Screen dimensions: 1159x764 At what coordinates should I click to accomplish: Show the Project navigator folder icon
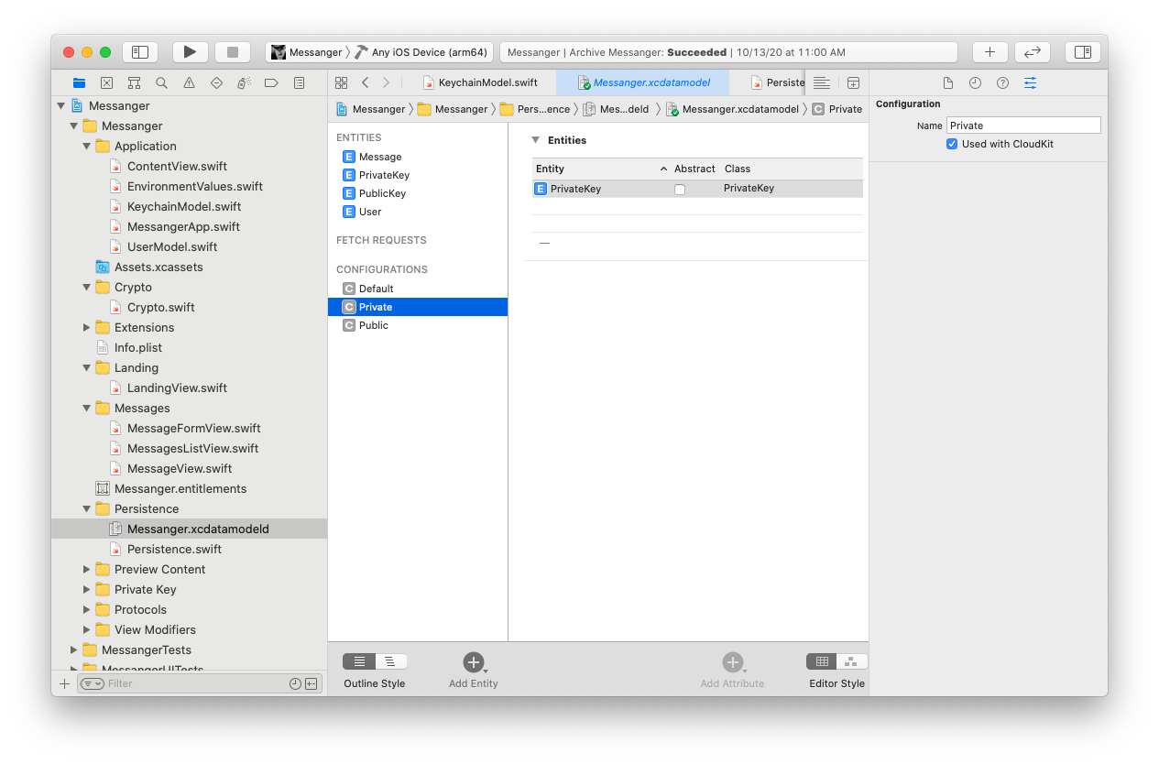point(79,82)
